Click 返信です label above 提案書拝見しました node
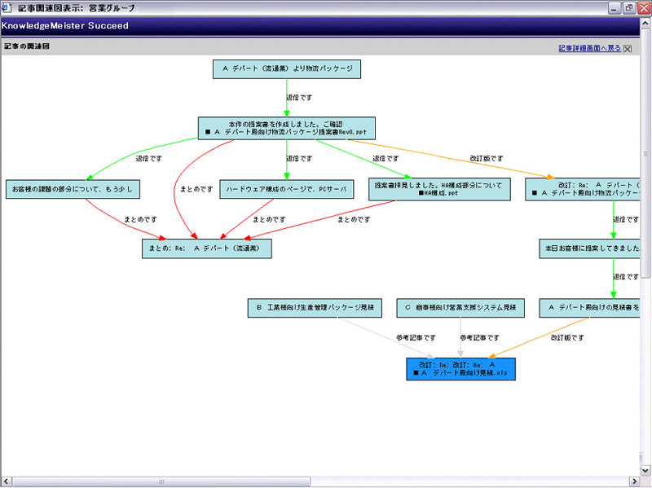Viewport: 652px width, 488px height. coord(385,158)
